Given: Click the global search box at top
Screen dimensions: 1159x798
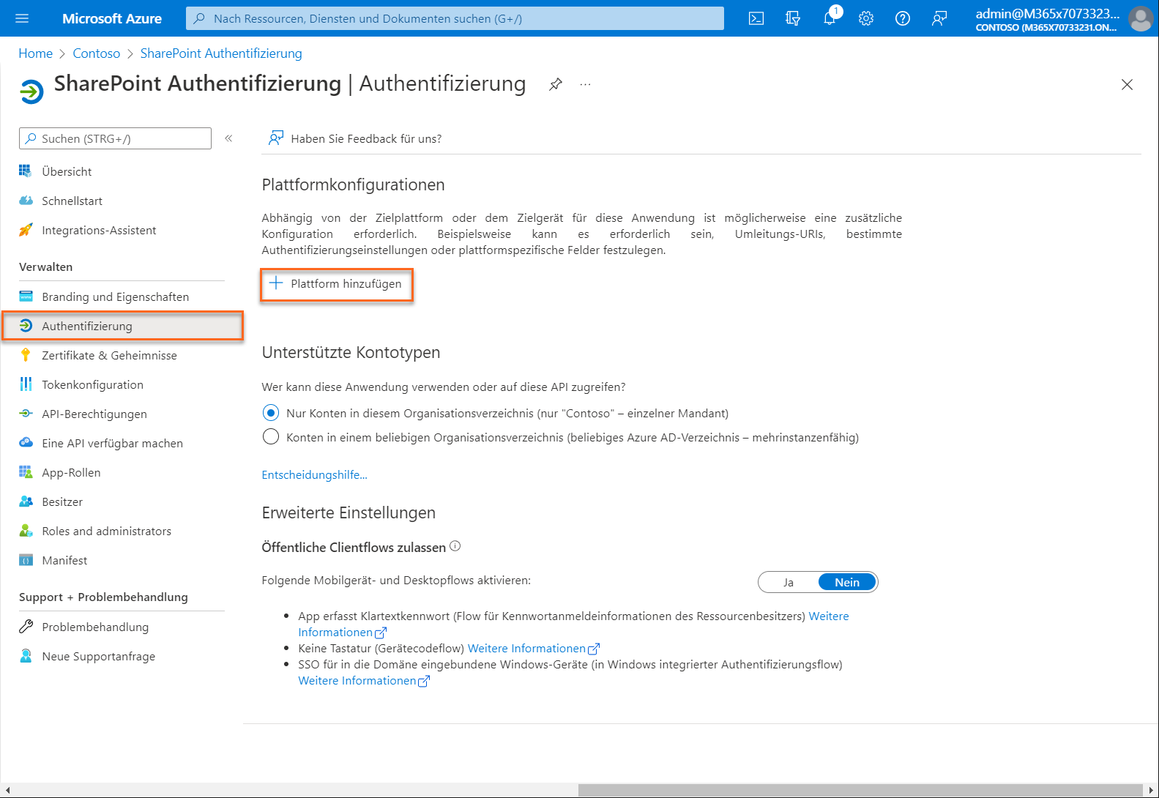Looking at the screenshot, I should [x=455, y=18].
